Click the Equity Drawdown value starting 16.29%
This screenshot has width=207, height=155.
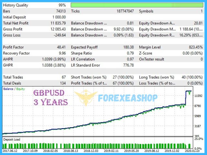click(191, 35)
